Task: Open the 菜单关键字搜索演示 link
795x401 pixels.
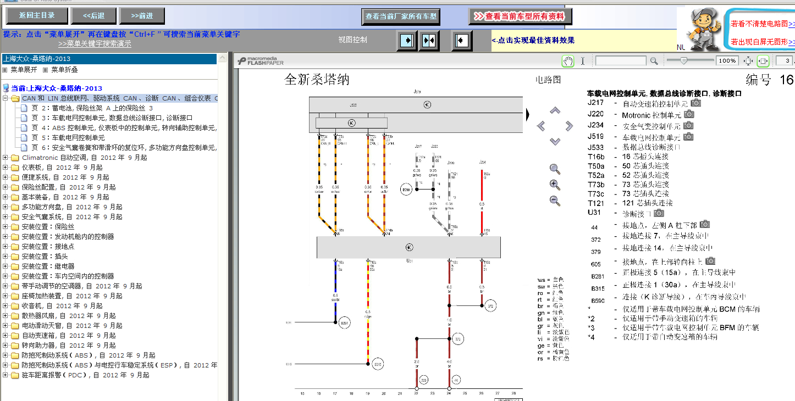Action: pyautogui.click(x=95, y=44)
